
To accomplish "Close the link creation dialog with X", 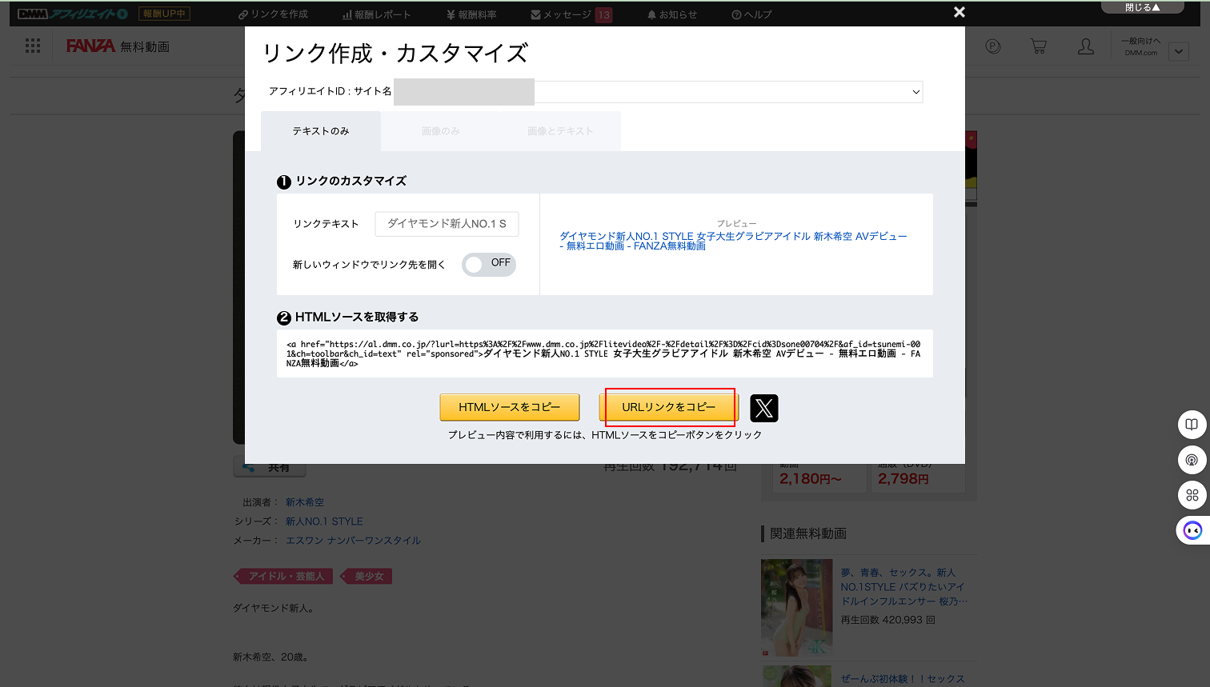I will coord(960,12).
